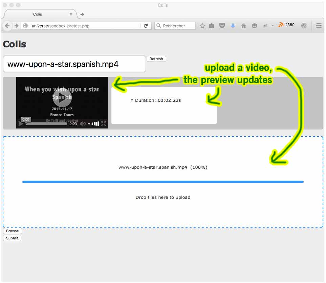This screenshot has height=283, width=326.
Task: Select the filename input showing www-upon-a-star.spanish.mp4
Action: (74, 64)
